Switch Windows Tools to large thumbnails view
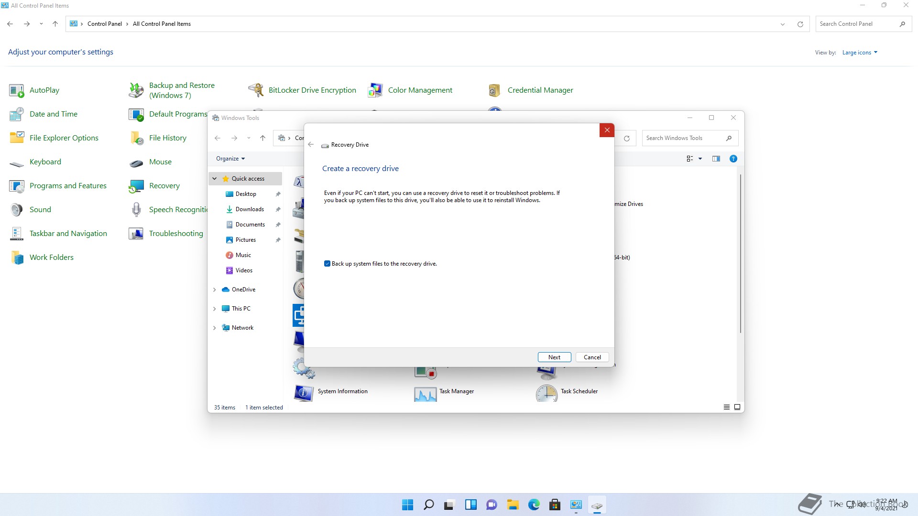918x516 pixels. [x=737, y=408]
